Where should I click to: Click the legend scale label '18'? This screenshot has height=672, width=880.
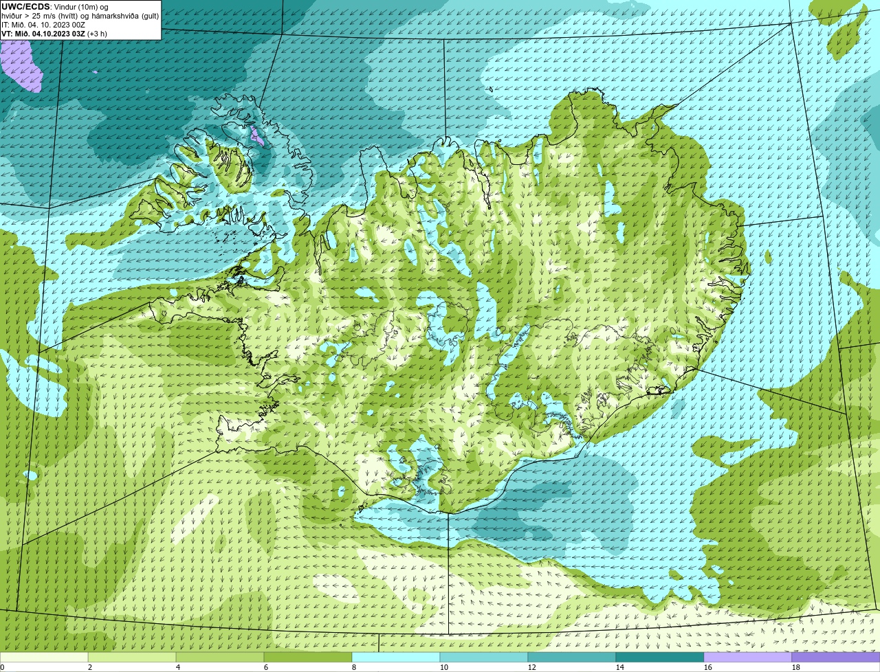tap(796, 667)
